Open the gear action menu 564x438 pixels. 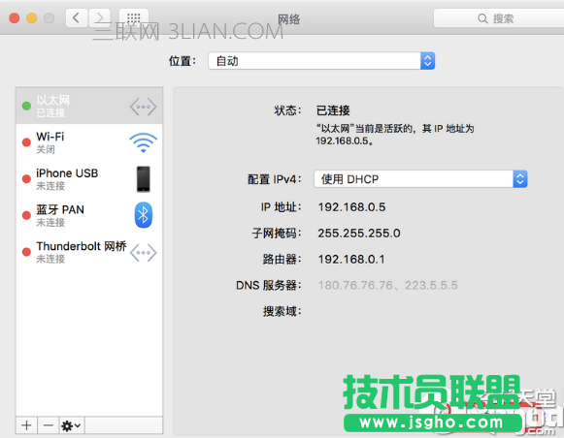pyautogui.click(x=71, y=425)
